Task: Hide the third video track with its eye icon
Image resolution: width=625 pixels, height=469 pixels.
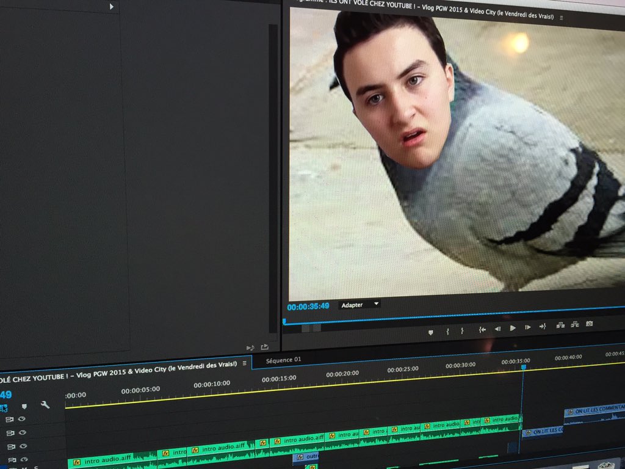Action: pyautogui.click(x=23, y=446)
